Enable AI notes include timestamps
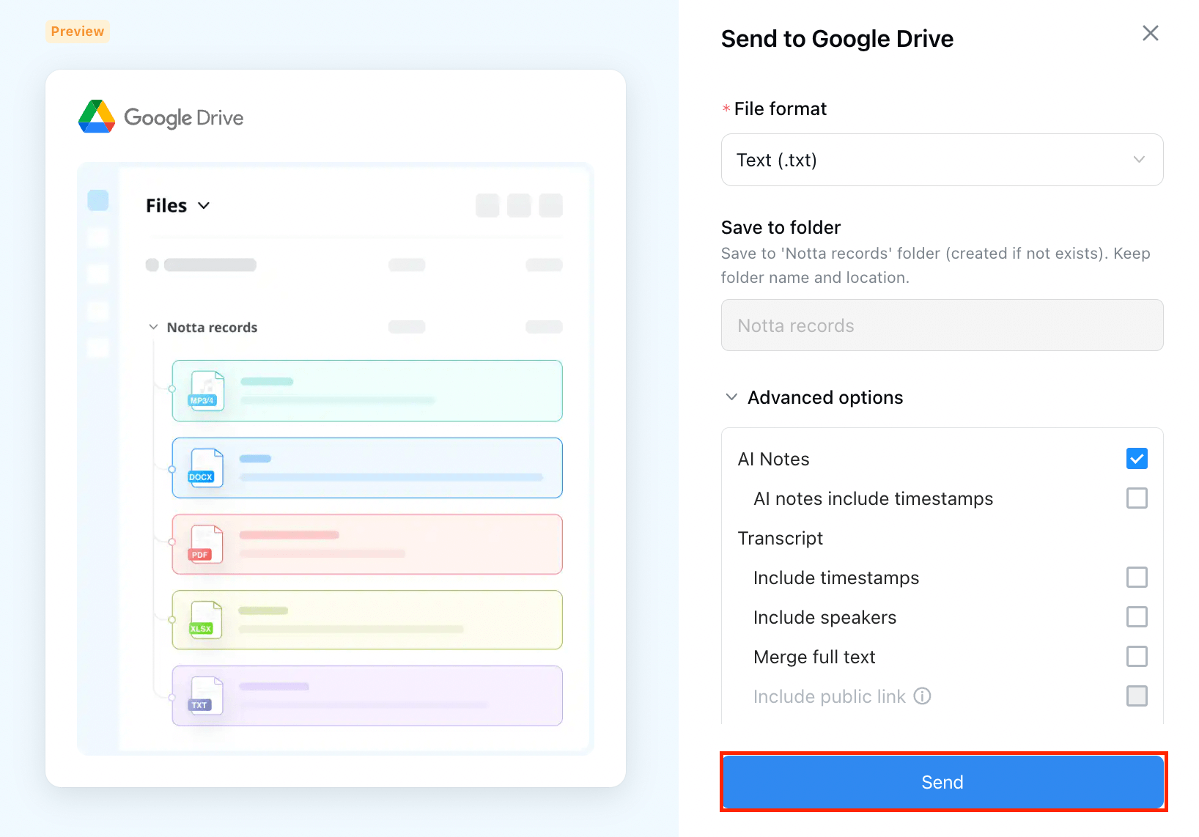Image resolution: width=1199 pixels, height=837 pixels. (1137, 498)
